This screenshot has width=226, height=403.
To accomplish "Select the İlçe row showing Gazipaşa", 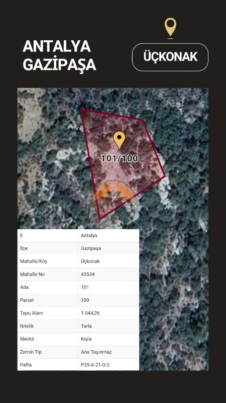I will (78, 248).
